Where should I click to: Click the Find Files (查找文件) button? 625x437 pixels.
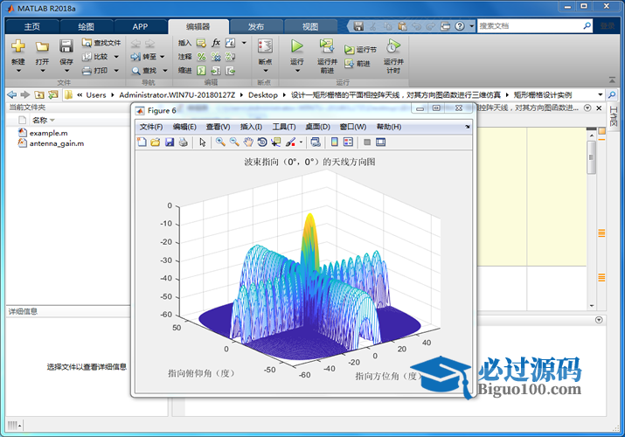[x=101, y=42]
